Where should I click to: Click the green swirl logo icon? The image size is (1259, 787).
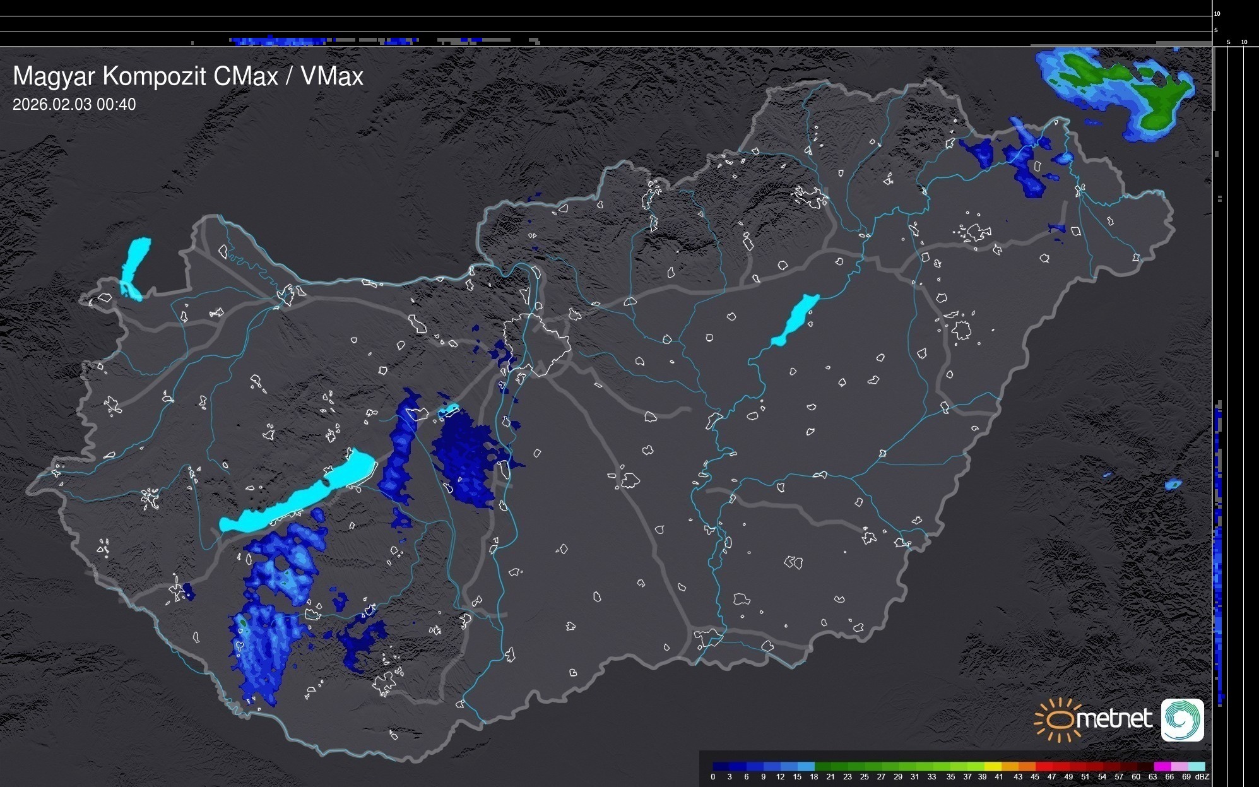pos(1182,719)
